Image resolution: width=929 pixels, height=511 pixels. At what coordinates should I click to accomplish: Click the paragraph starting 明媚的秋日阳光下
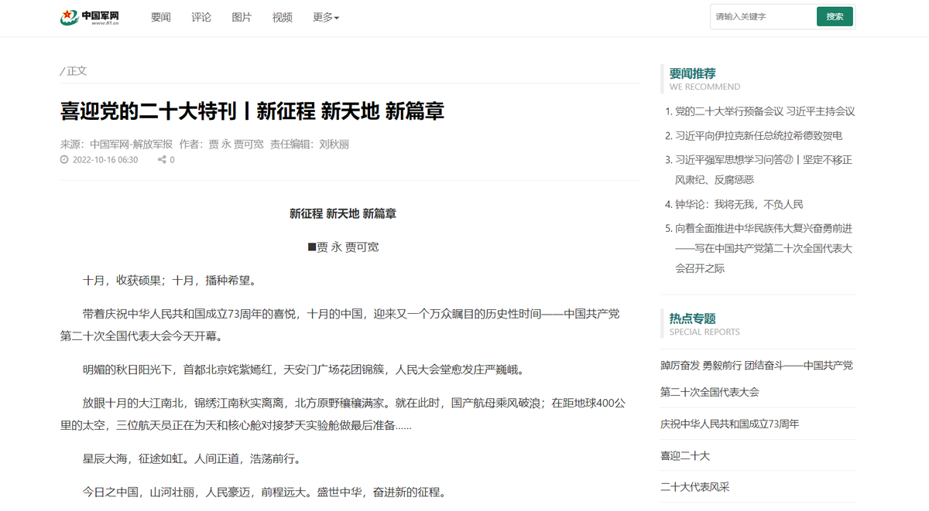pyautogui.click(x=303, y=370)
